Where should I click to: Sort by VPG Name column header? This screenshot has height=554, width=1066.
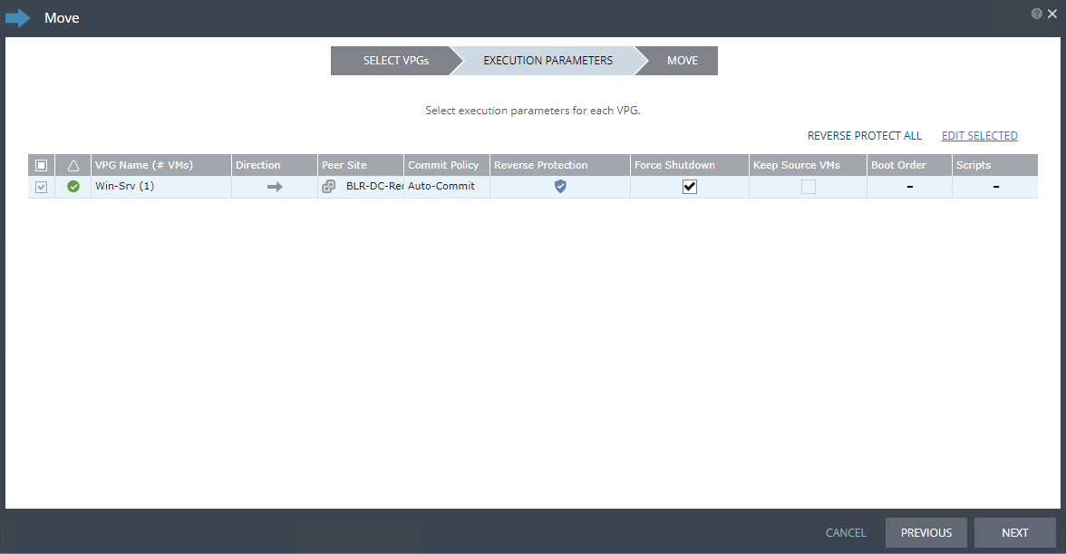click(161, 165)
